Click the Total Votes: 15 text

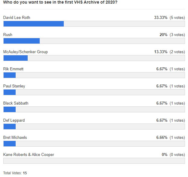pyautogui.click(x=15, y=173)
